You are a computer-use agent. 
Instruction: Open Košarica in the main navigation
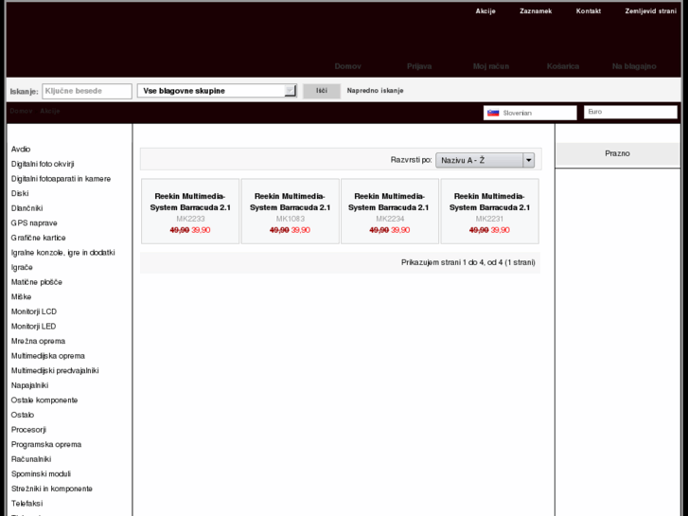(x=563, y=66)
